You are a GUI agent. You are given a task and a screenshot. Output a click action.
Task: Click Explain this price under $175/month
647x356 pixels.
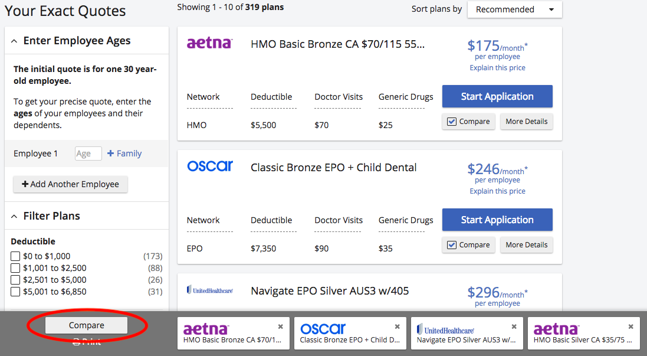pos(496,67)
